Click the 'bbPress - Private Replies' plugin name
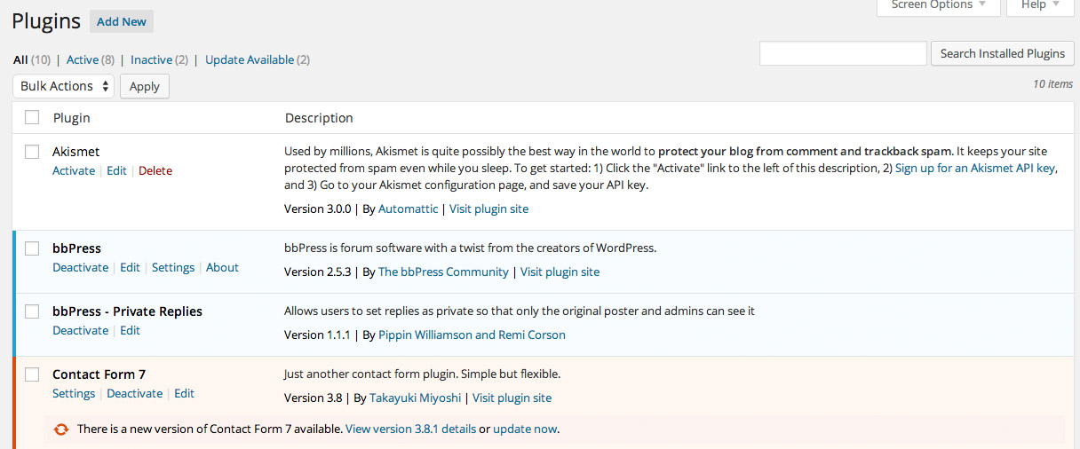Viewport: 1080px width, 449px height. 127,311
